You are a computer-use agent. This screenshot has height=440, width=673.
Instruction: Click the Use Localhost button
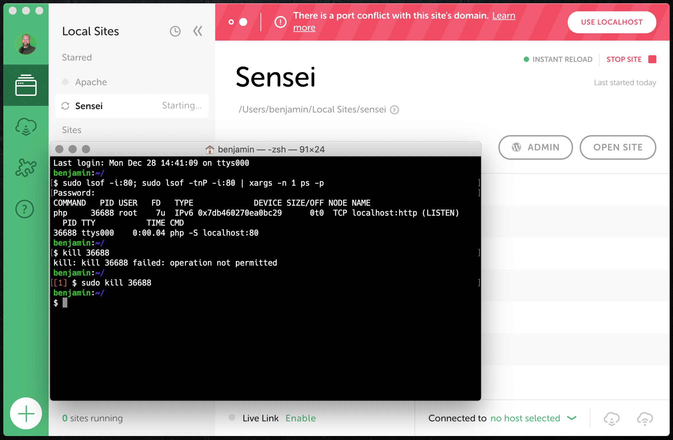click(612, 22)
